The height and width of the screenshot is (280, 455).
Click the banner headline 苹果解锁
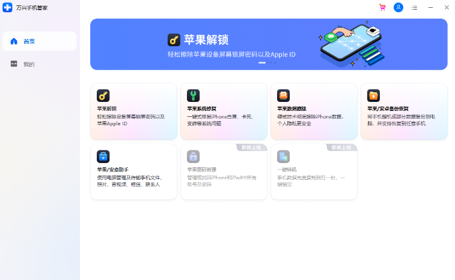206,40
